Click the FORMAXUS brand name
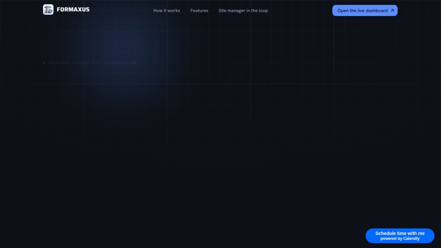The height and width of the screenshot is (248, 441). tap(73, 9)
